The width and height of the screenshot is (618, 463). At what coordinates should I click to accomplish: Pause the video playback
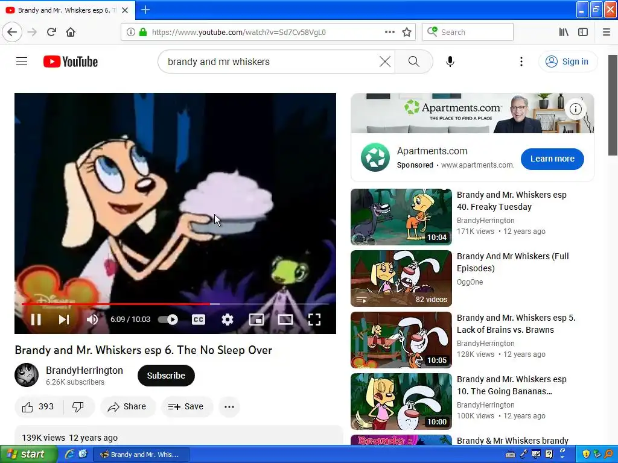click(36, 320)
